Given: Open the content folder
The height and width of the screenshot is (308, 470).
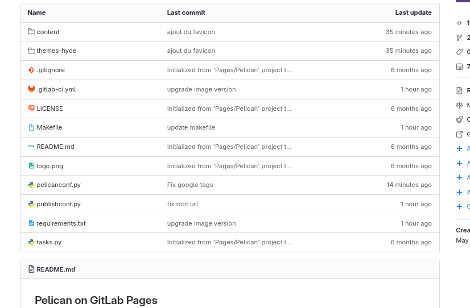Looking at the screenshot, I should [x=48, y=32].
